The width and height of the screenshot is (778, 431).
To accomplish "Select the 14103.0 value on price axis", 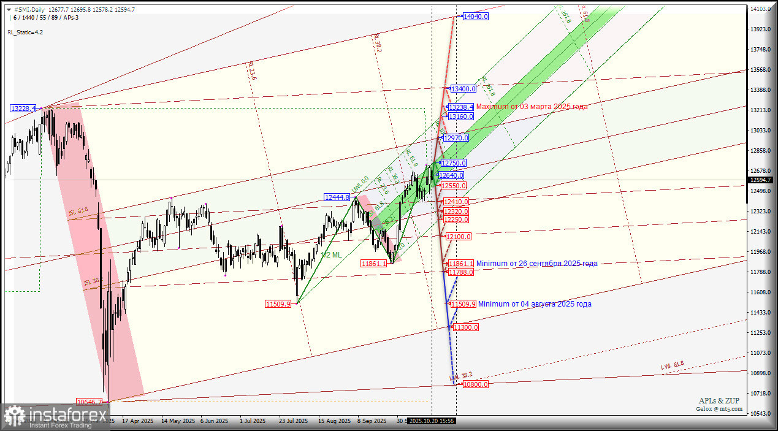I will point(760,9).
